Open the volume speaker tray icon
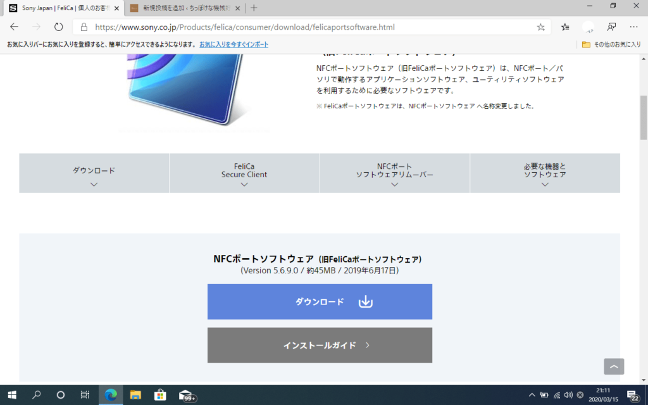648x405 pixels. coord(569,395)
